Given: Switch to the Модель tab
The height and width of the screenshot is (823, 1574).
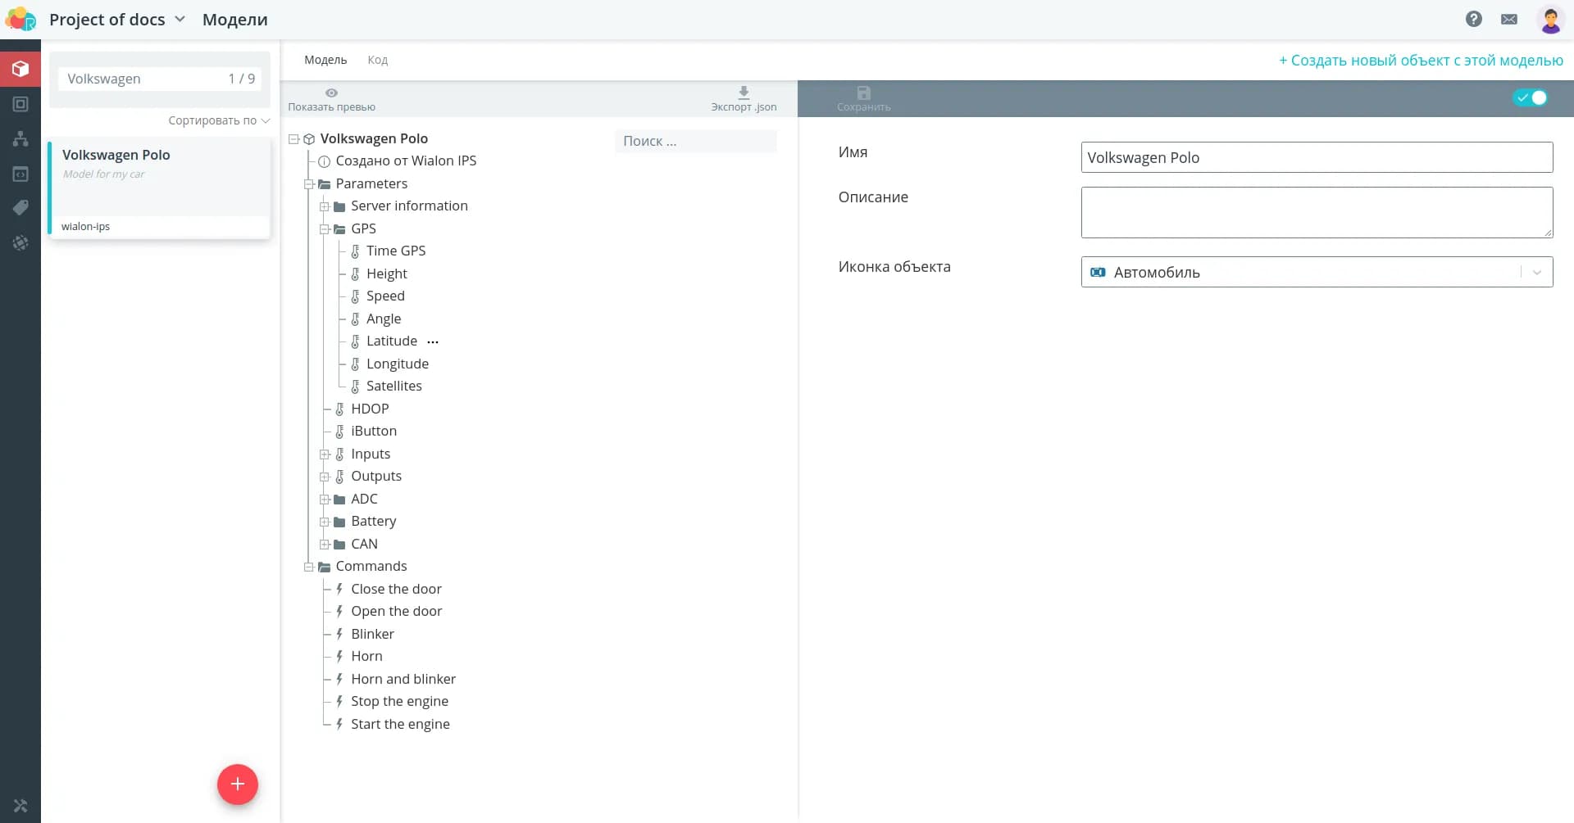Looking at the screenshot, I should pyautogui.click(x=325, y=60).
